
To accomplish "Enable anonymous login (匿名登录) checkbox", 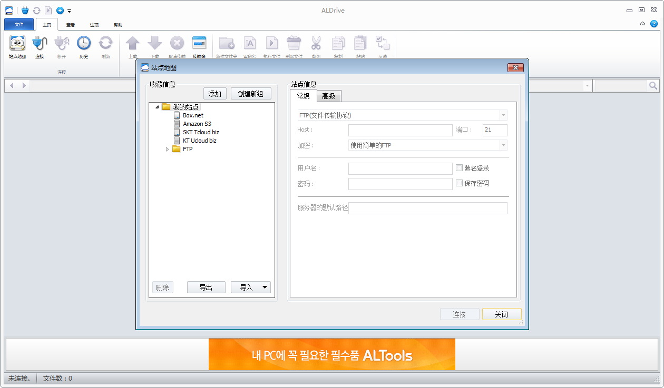I will [x=460, y=168].
